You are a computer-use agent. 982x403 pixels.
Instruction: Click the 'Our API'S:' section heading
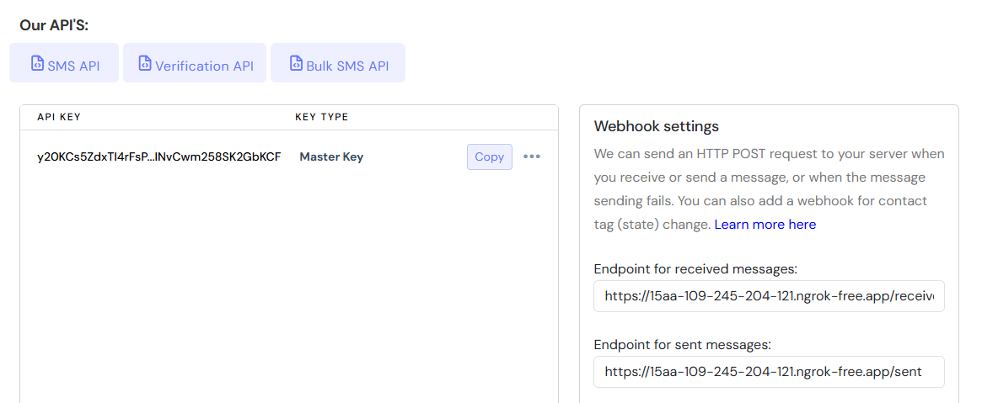(x=54, y=25)
